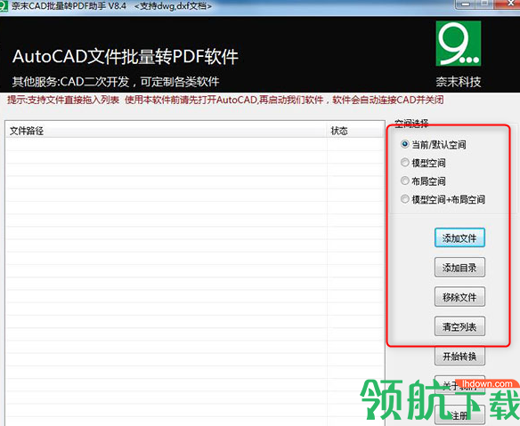Viewport: 520px width, 426px height.
Task: Click the 文件路径 column header
Action: 167,131
